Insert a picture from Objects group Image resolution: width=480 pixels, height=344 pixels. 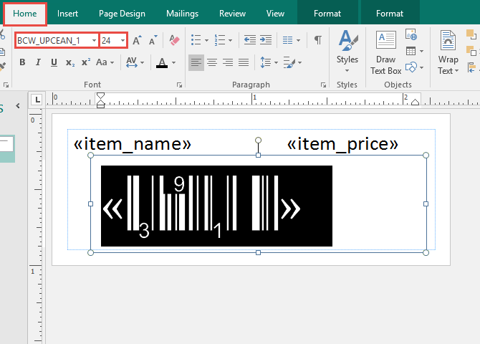(411, 34)
